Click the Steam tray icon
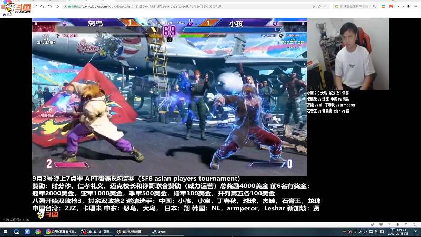The height and width of the screenshot is (237, 421). click(x=360, y=232)
